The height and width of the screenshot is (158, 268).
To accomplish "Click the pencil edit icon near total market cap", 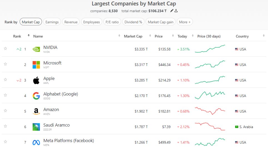I will pyautogui.click(x=172, y=11).
